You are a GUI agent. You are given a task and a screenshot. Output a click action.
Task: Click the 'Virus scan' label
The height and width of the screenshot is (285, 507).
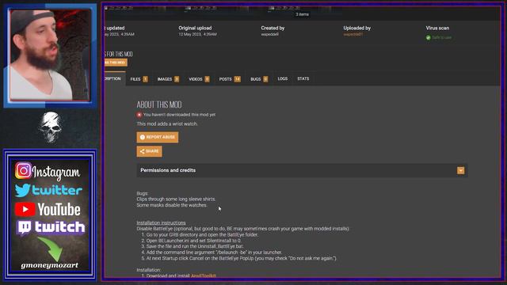[437, 28]
